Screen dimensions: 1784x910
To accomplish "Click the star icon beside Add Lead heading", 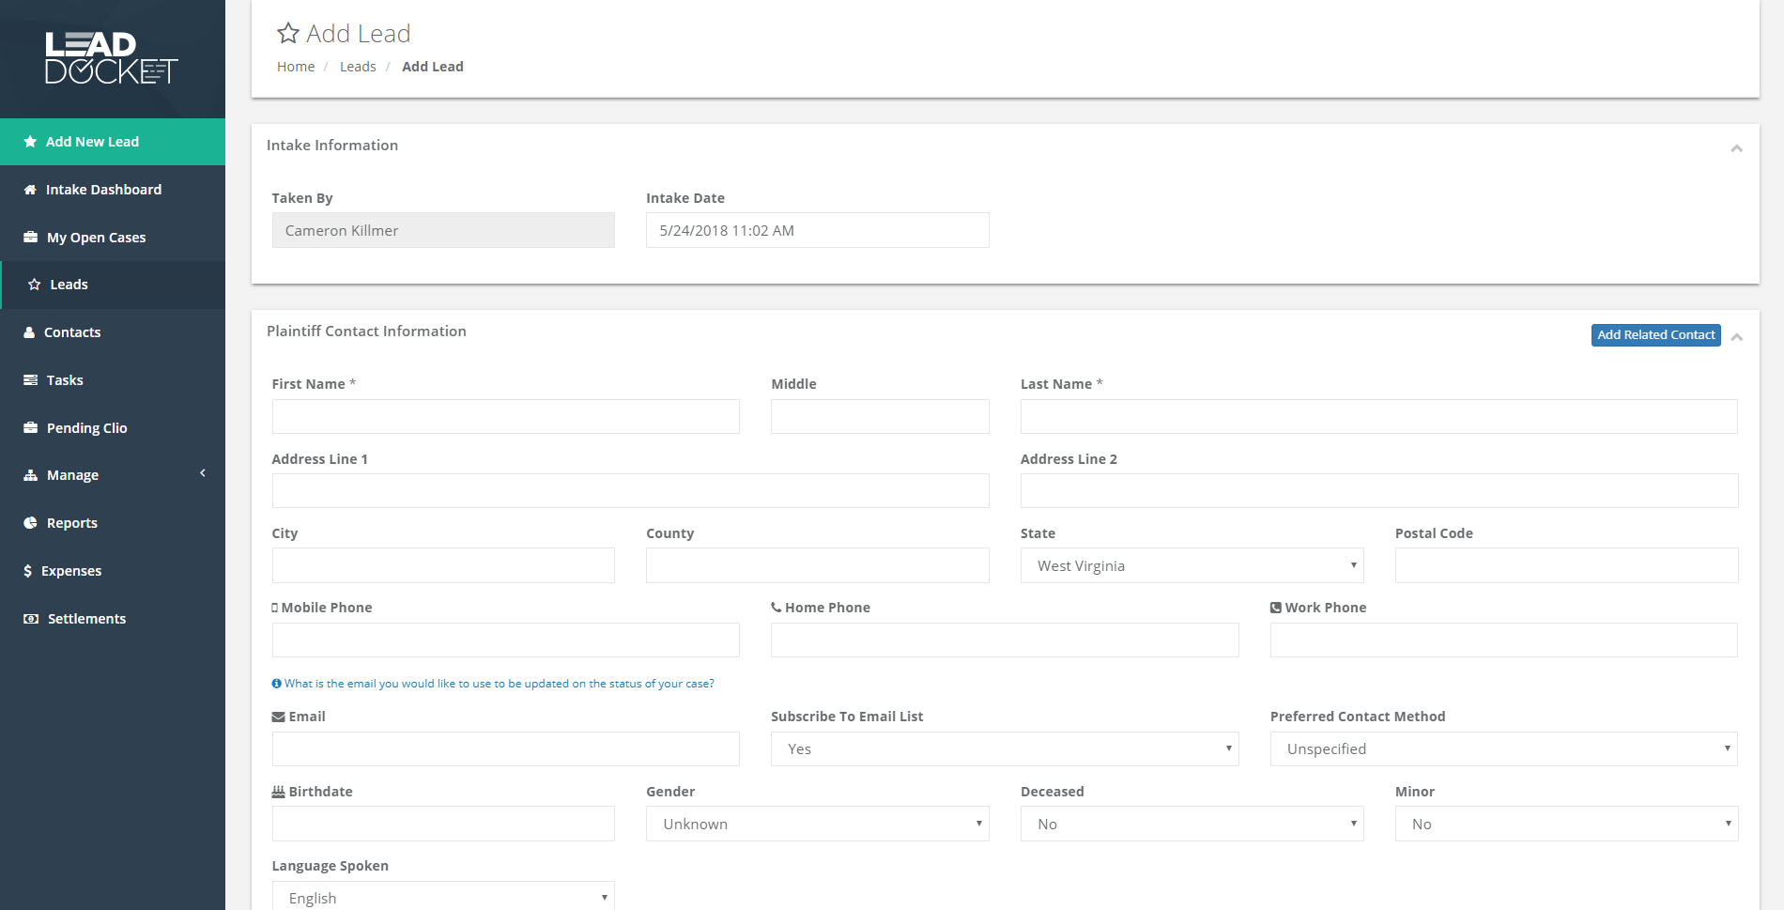I will click(288, 32).
